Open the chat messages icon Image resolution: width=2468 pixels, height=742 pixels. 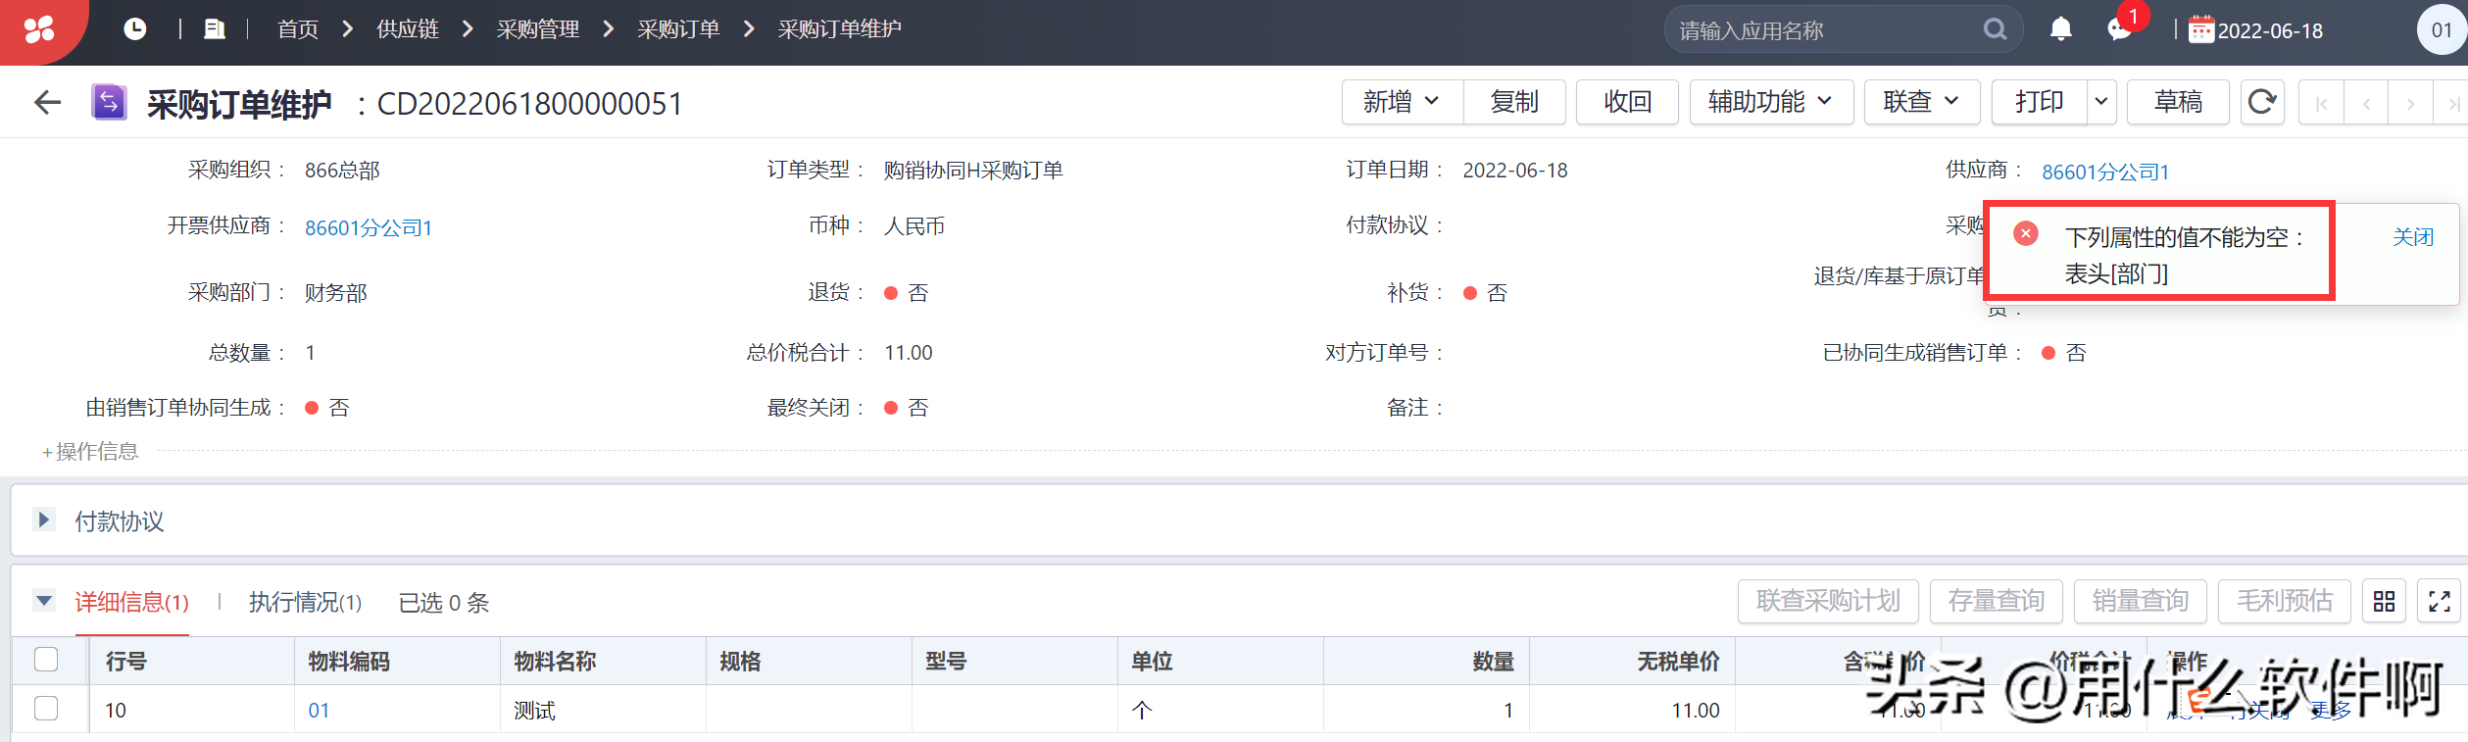pyautogui.click(x=2118, y=29)
